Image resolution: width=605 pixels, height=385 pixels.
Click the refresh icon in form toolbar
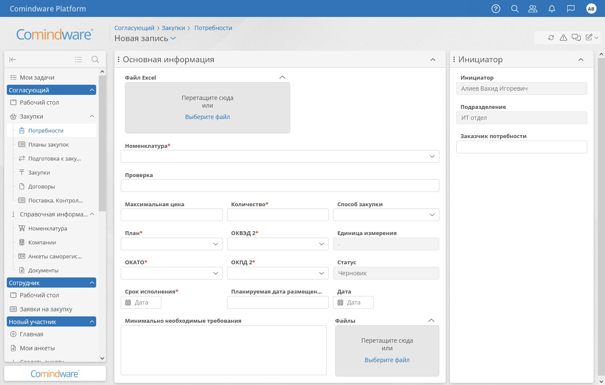(x=551, y=37)
